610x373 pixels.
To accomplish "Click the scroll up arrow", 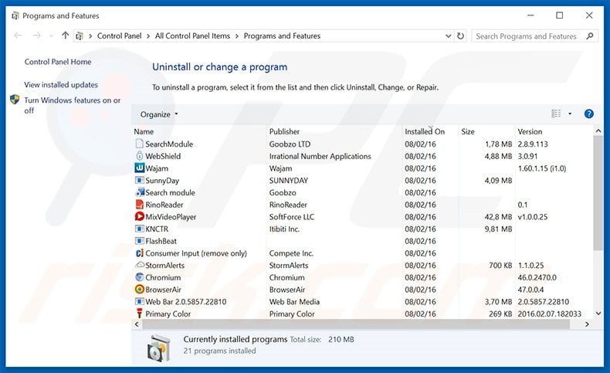I will [x=598, y=131].
